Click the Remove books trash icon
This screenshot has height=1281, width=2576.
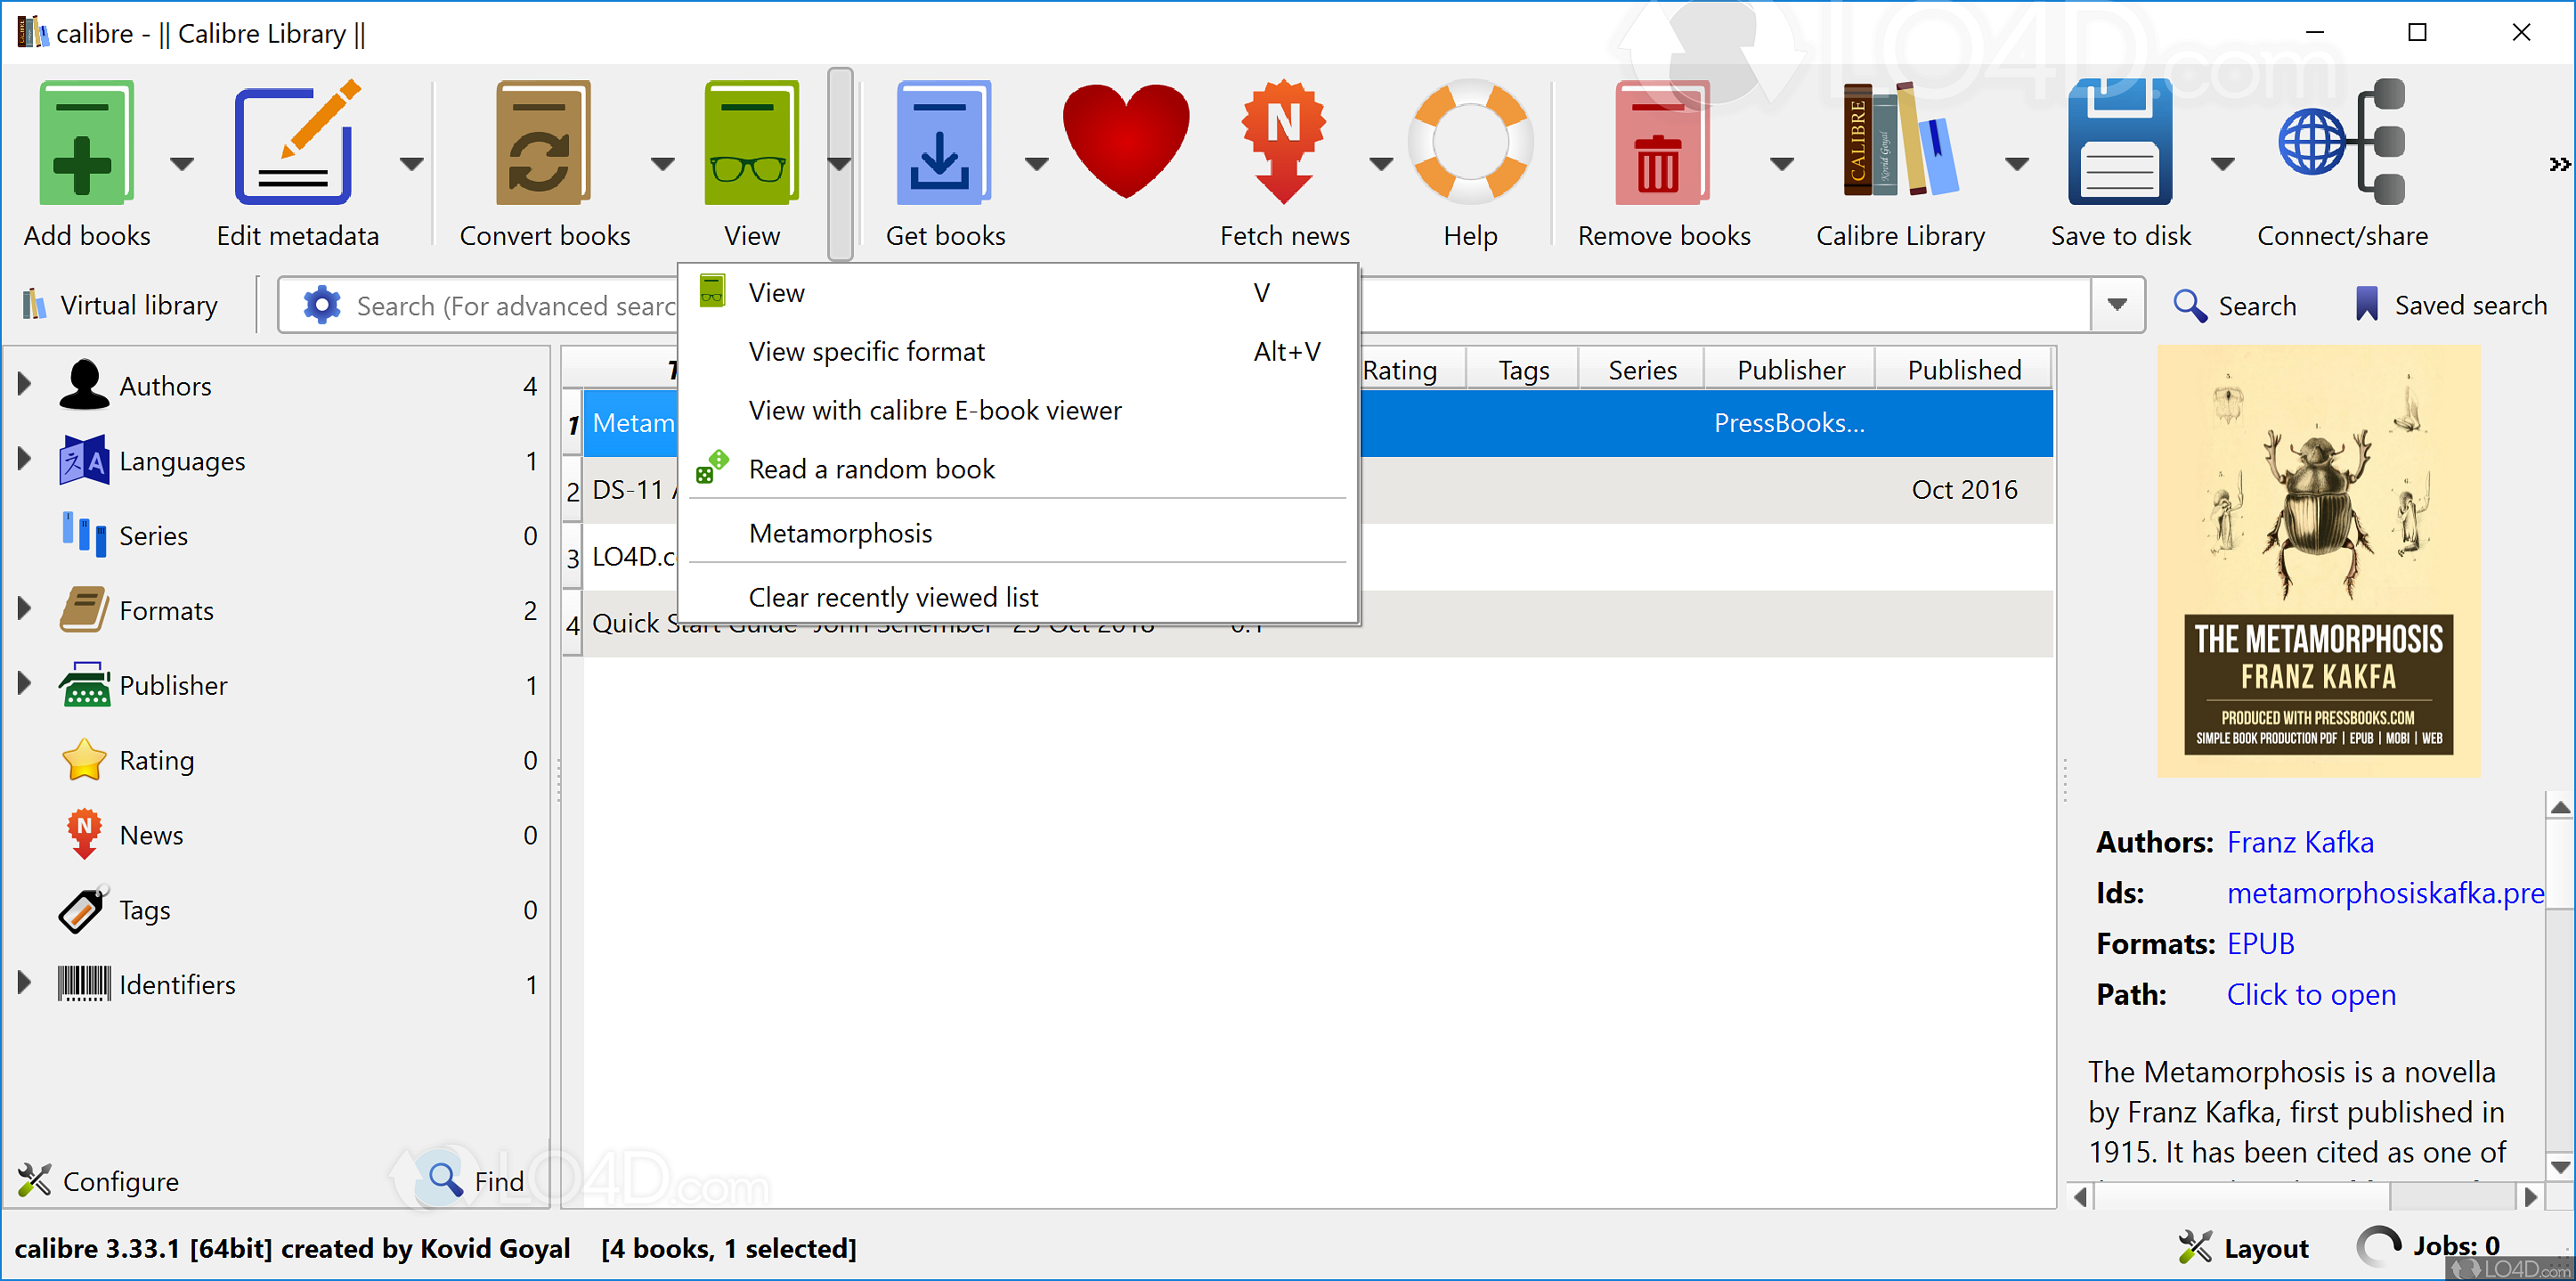(x=1662, y=145)
